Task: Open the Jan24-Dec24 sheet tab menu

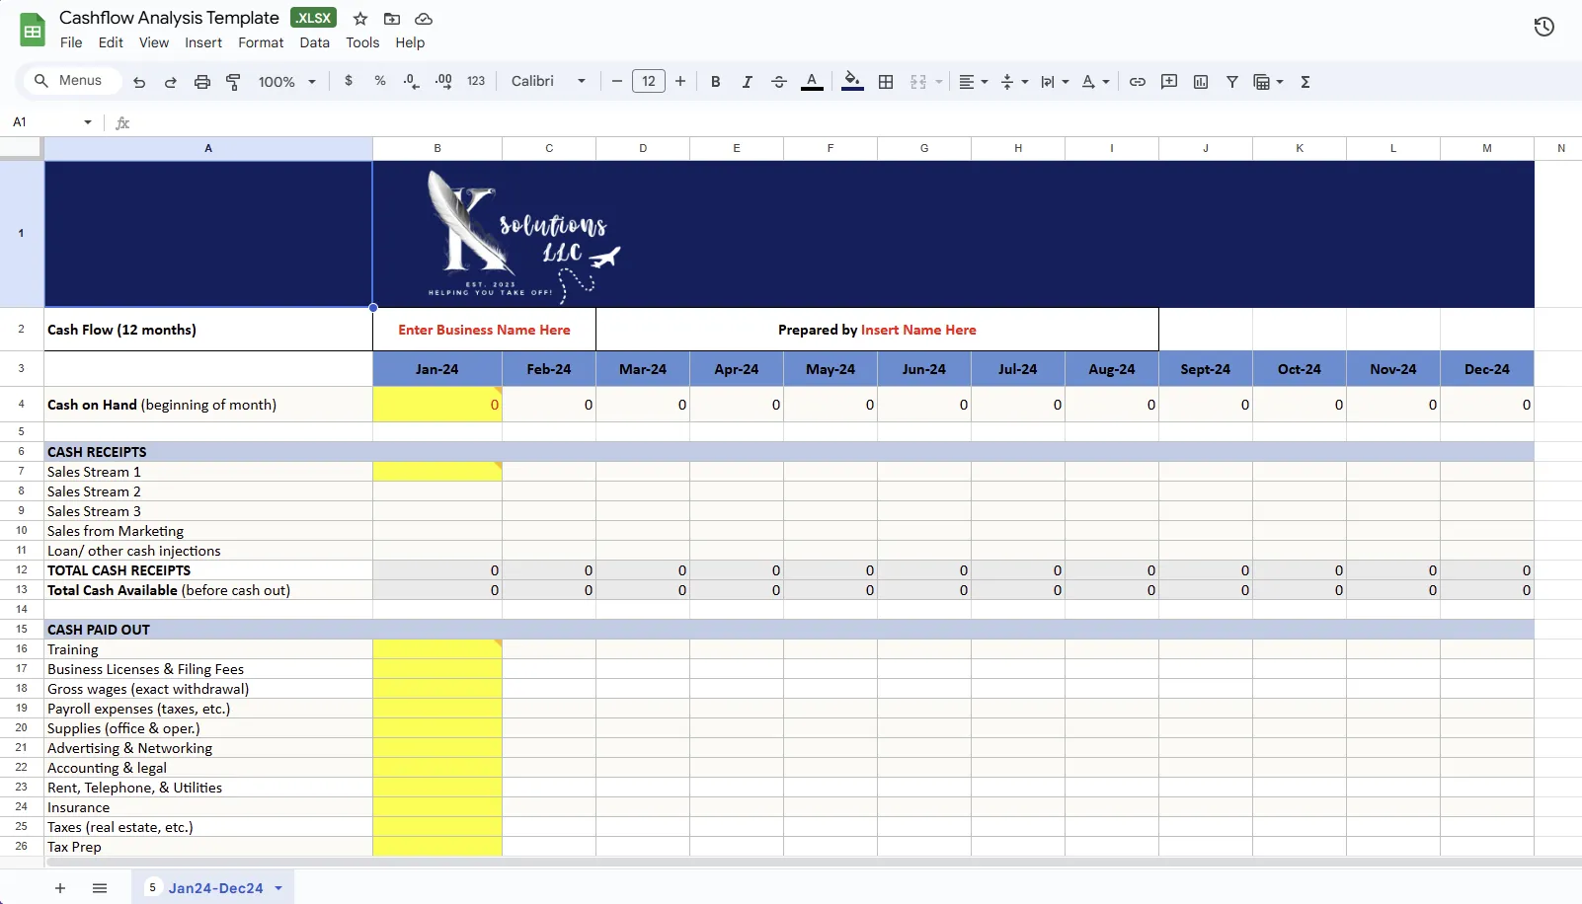Action: [x=277, y=887]
